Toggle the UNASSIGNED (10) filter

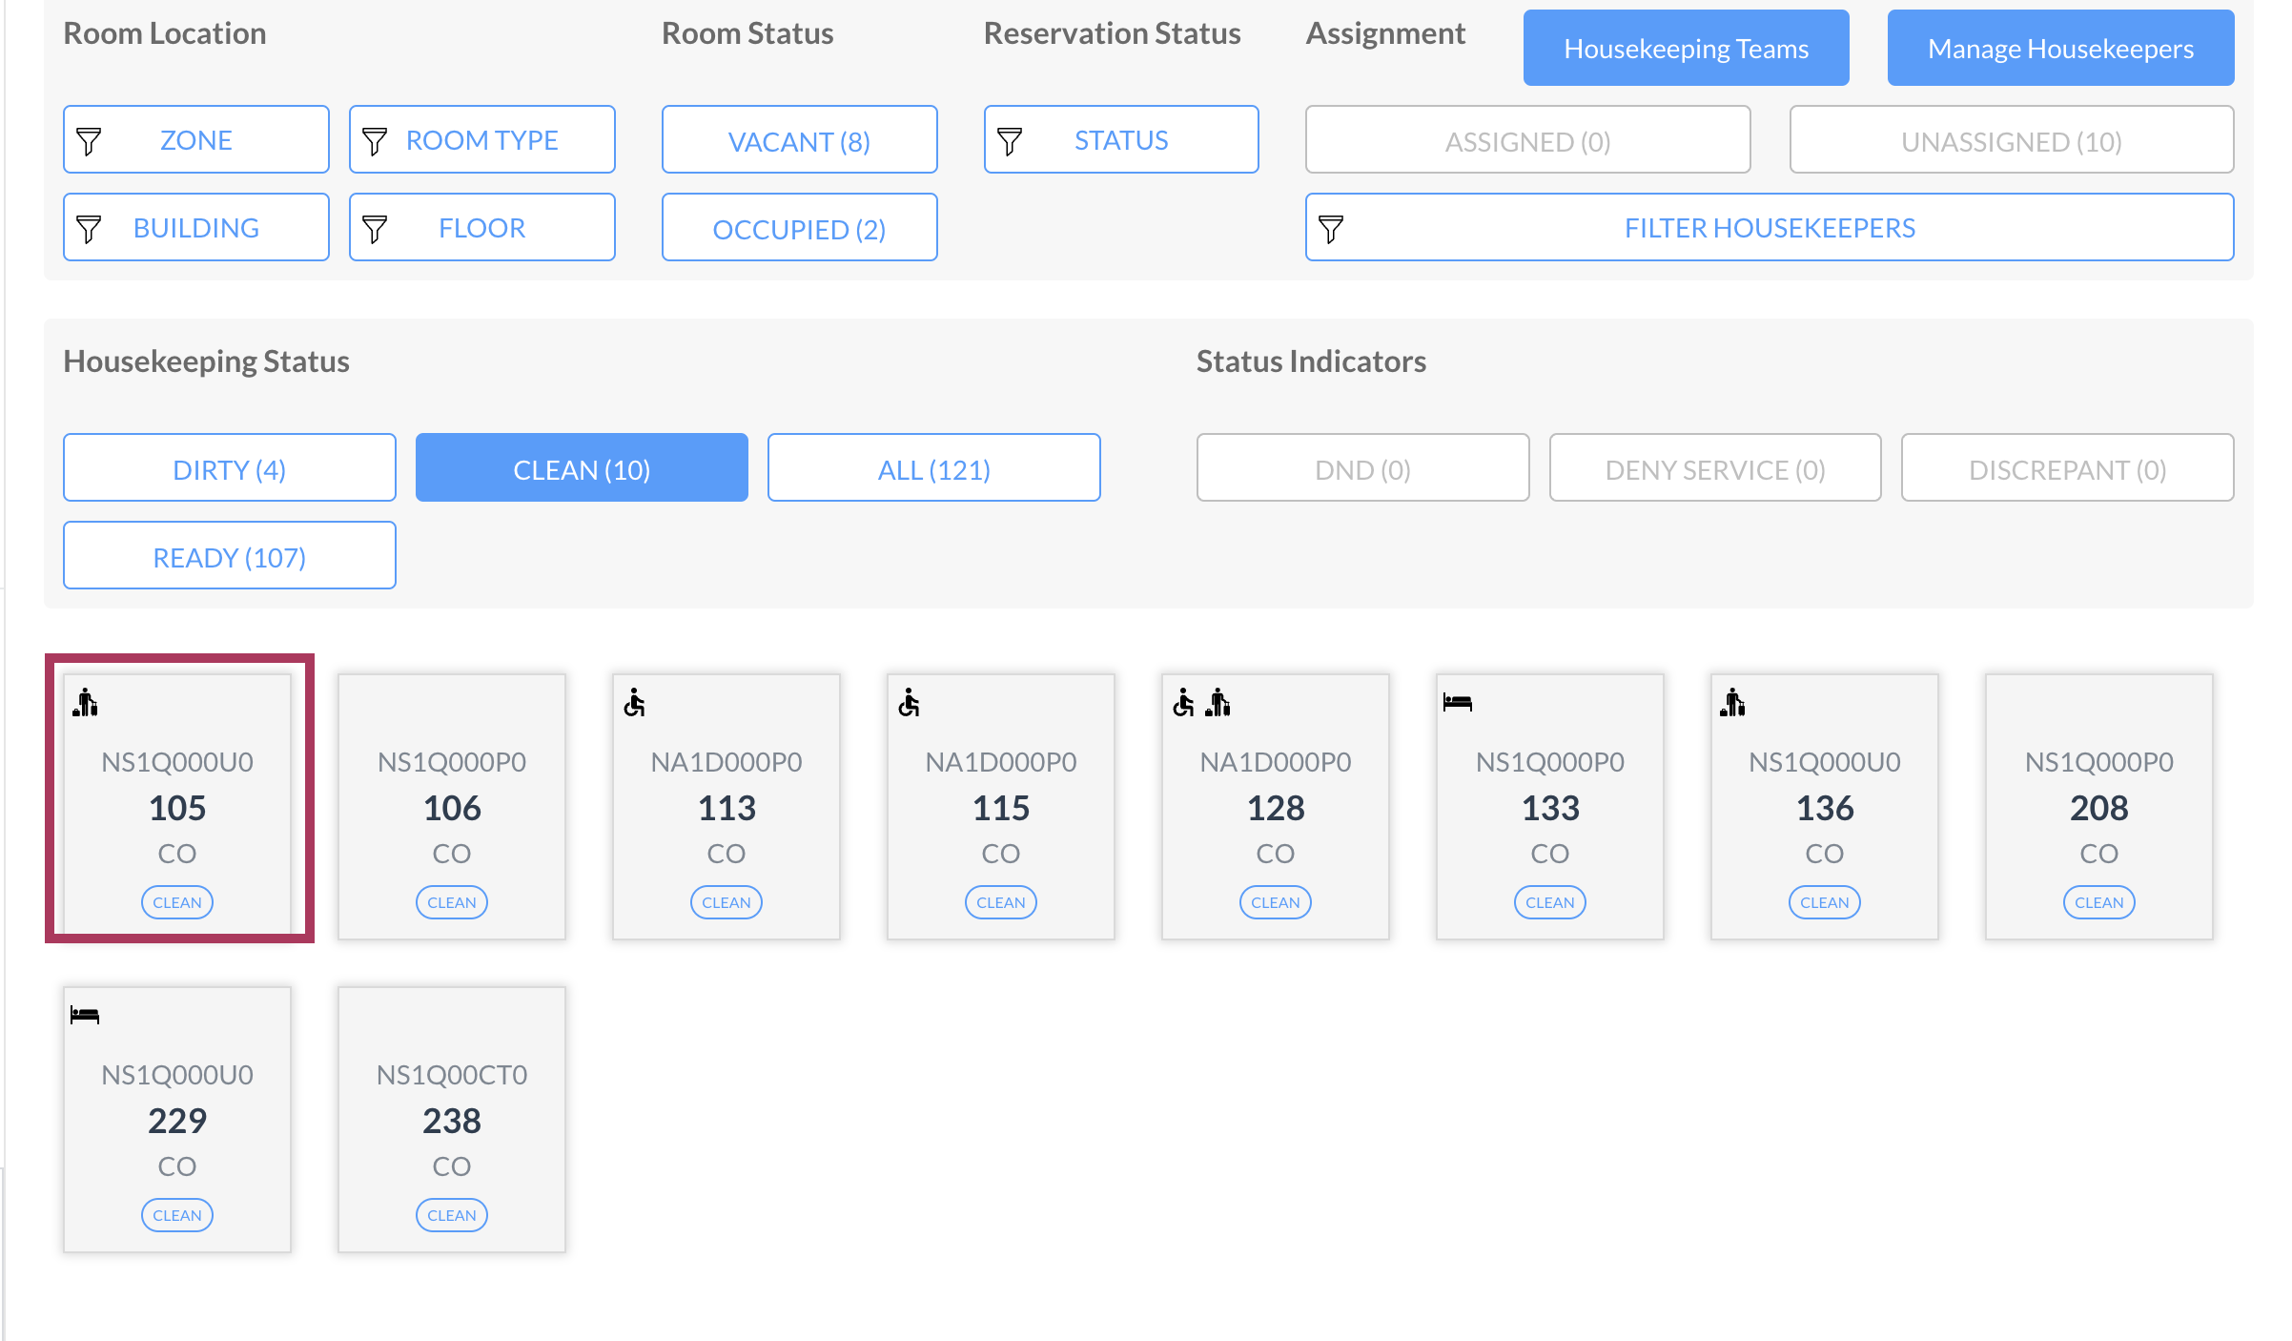pyautogui.click(x=2011, y=140)
